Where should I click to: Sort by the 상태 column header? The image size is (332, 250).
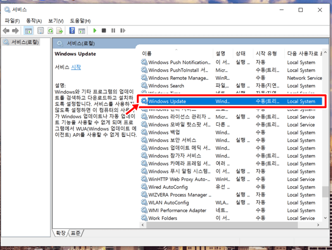point(243,53)
